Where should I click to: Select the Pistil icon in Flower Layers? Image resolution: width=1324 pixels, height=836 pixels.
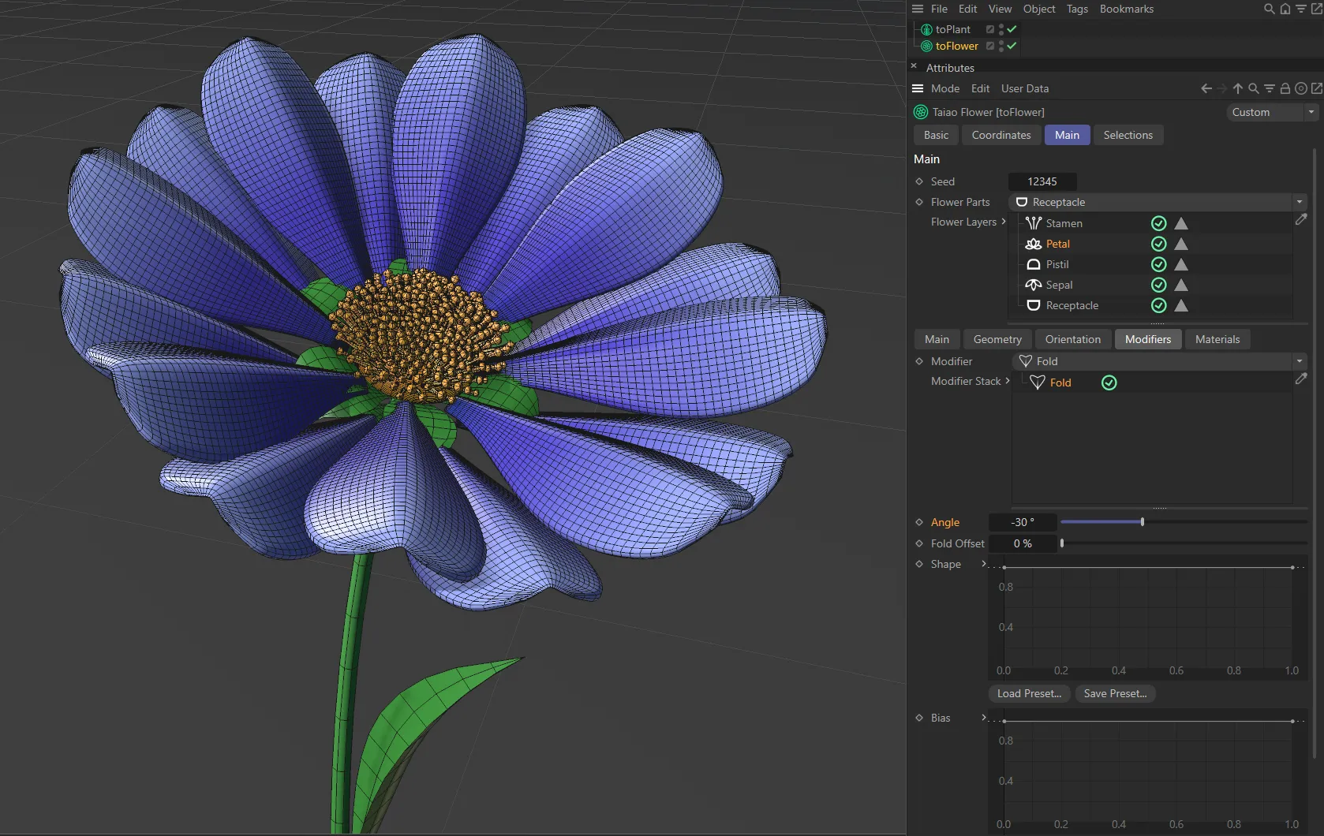point(1034,264)
